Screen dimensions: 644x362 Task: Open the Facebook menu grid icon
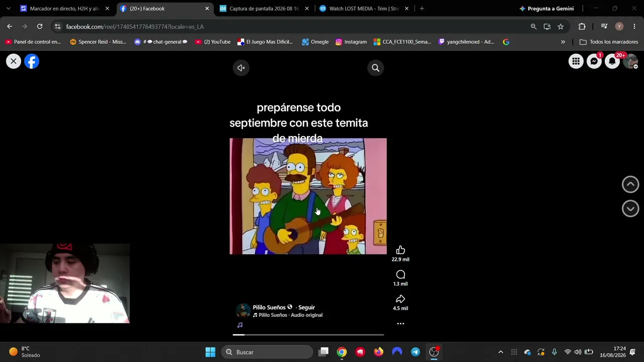(x=576, y=61)
